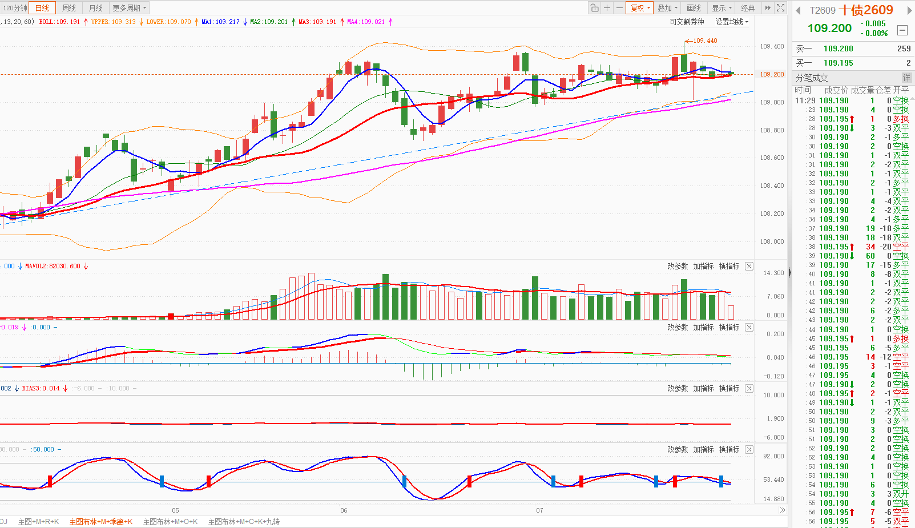Click 改参数 in MACD panel
This screenshot has height=528, width=915.
coord(678,327)
